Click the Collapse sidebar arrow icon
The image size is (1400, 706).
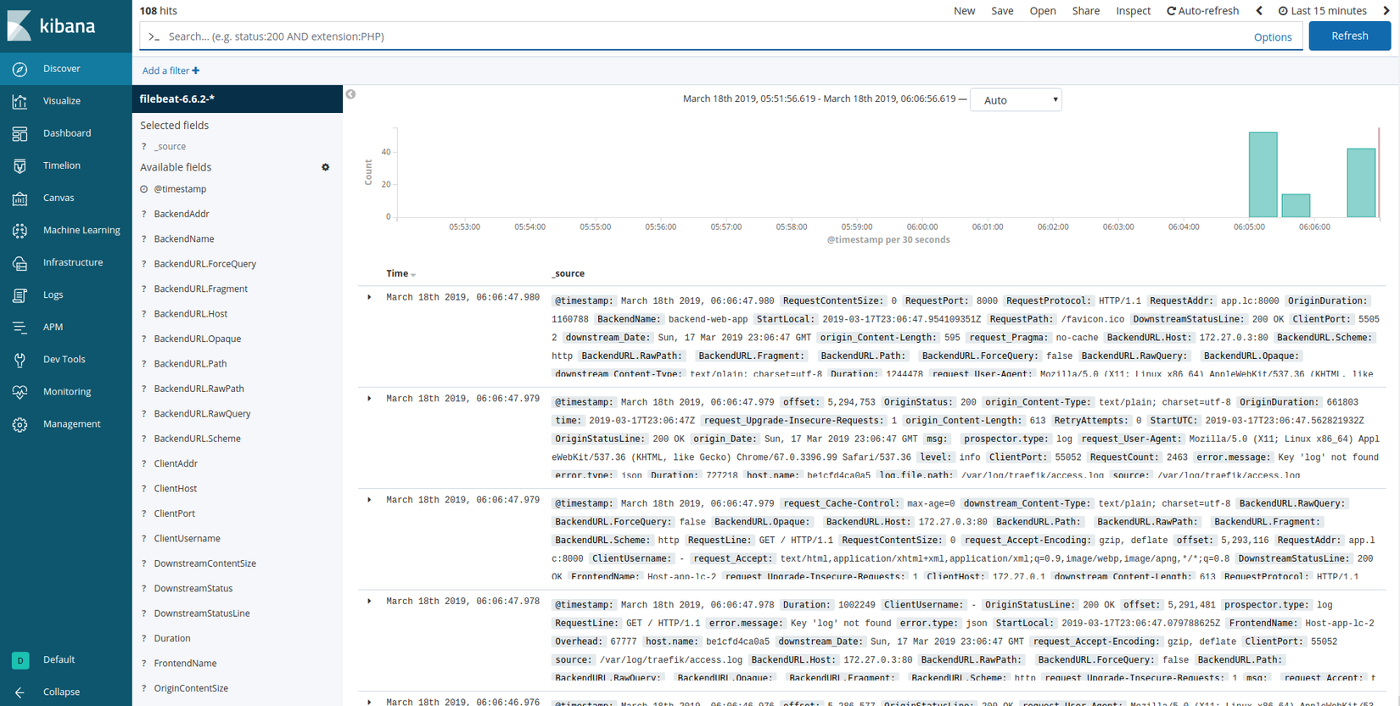click(20, 692)
